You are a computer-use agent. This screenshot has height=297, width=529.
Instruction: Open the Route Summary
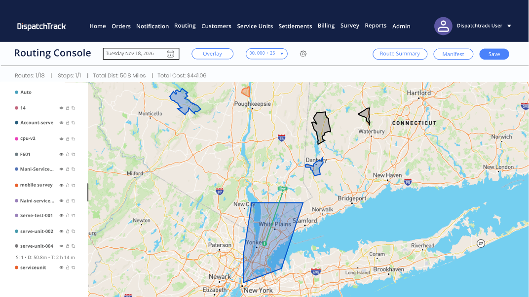pos(400,54)
